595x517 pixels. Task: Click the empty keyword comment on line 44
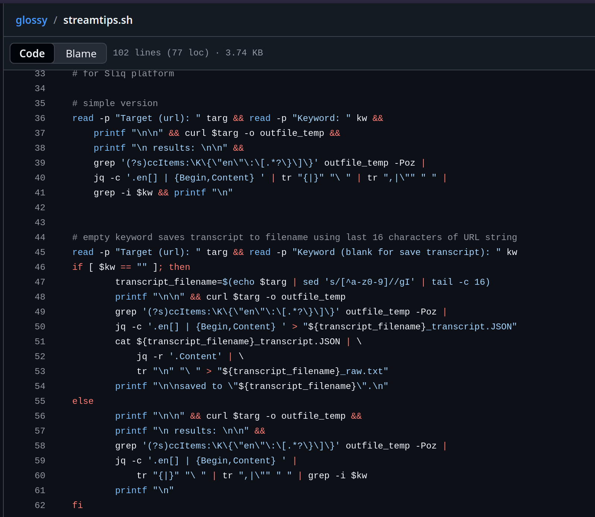tap(294, 237)
